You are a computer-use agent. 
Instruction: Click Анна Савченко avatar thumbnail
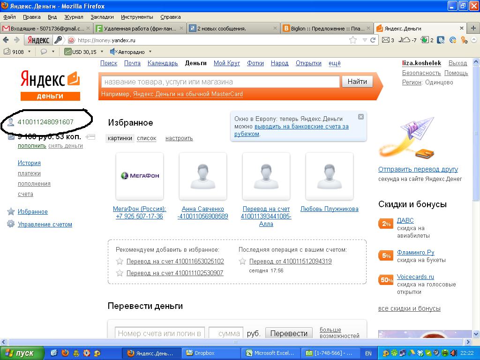point(202,176)
